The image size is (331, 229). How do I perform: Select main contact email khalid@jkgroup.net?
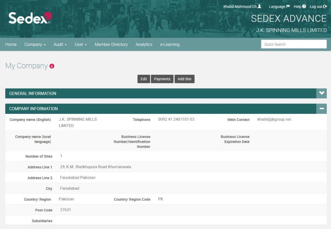274,119
